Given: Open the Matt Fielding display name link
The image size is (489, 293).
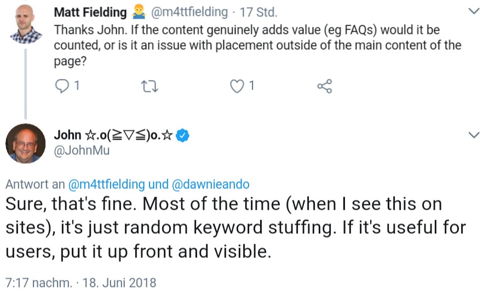Looking at the screenshot, I should pyautogui.click(x=90, y=12).
